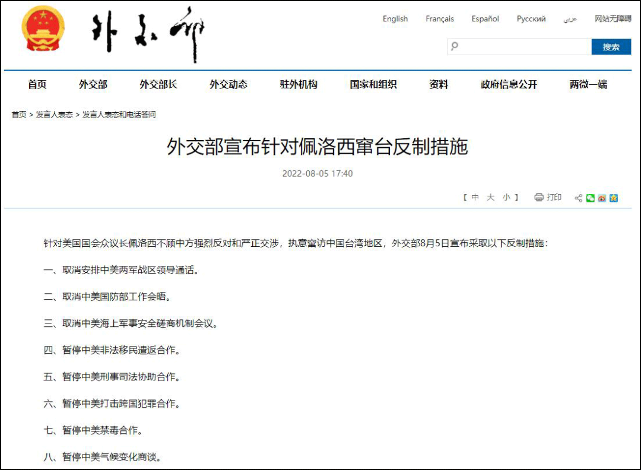Click the article title 外交部宣布针对佩洛西窜台反制措施
This screenshot has width=641, height=470.
[x=317, y=147]
